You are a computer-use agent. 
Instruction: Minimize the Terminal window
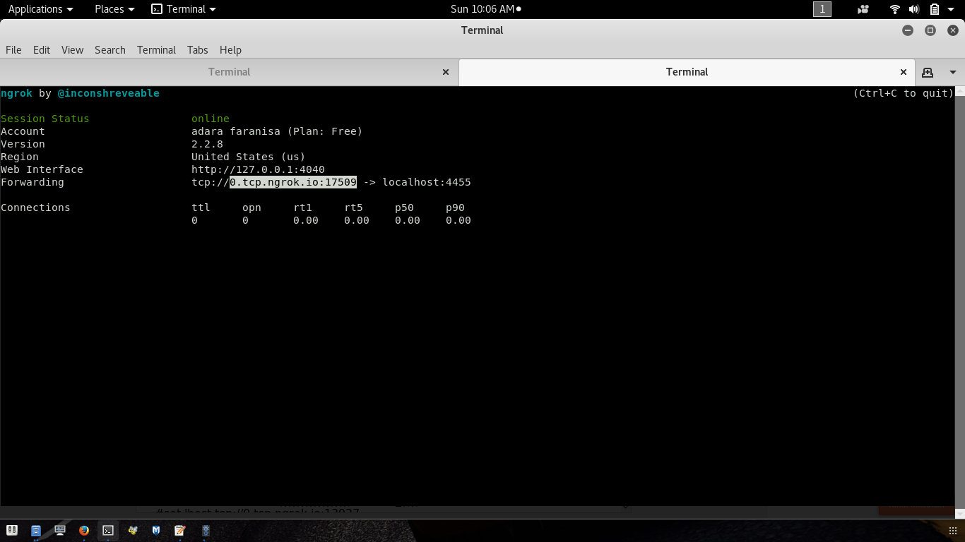click(908, 30)
